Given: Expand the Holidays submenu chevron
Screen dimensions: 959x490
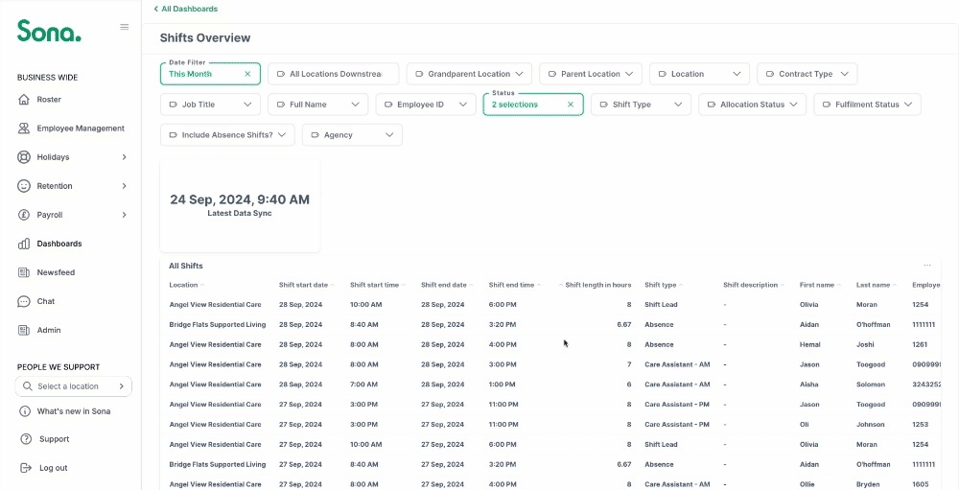Looking at the screenshot, I should [124, 157].
